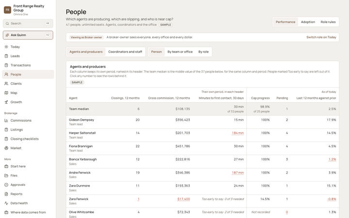Image resolution: width=349 pixels, height=218 pixels.
Task: Click the Commissions chart icon
Action: (x=6, y=120)
